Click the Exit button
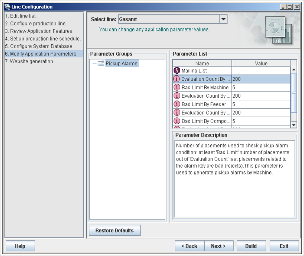The height and width of the screenshot is (256, 304). 284,246
